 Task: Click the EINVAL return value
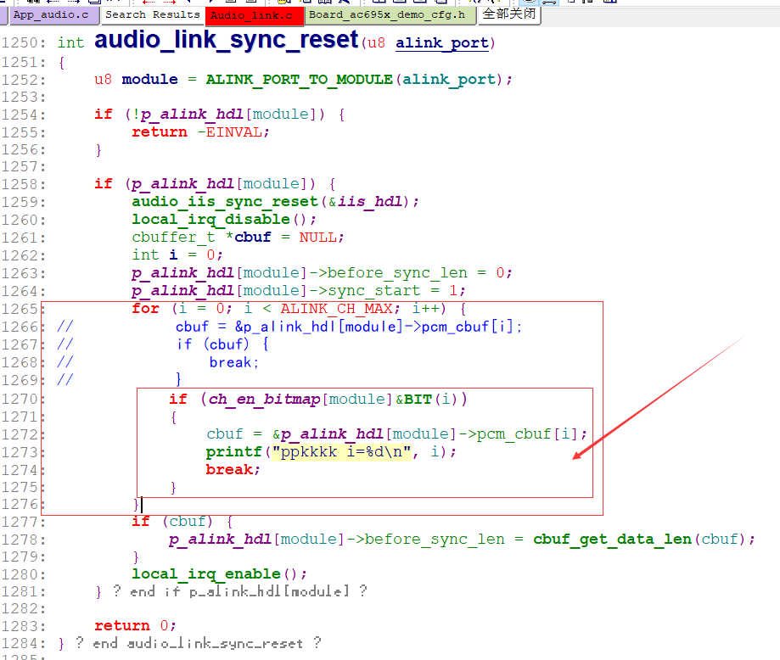[x=233, y=131]
